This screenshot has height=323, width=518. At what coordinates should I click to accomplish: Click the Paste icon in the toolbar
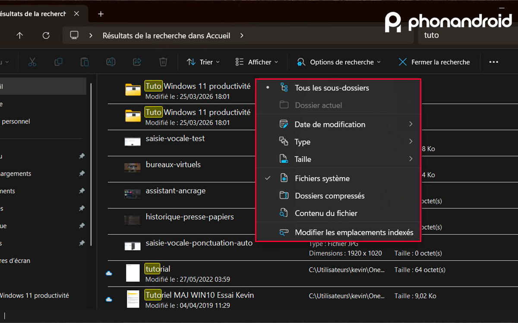pos(85,62)
